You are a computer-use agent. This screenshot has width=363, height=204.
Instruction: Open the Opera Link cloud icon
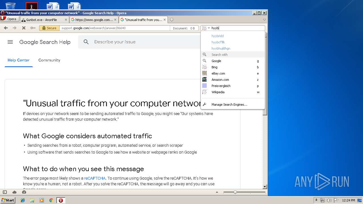click(x=14, y=192)
